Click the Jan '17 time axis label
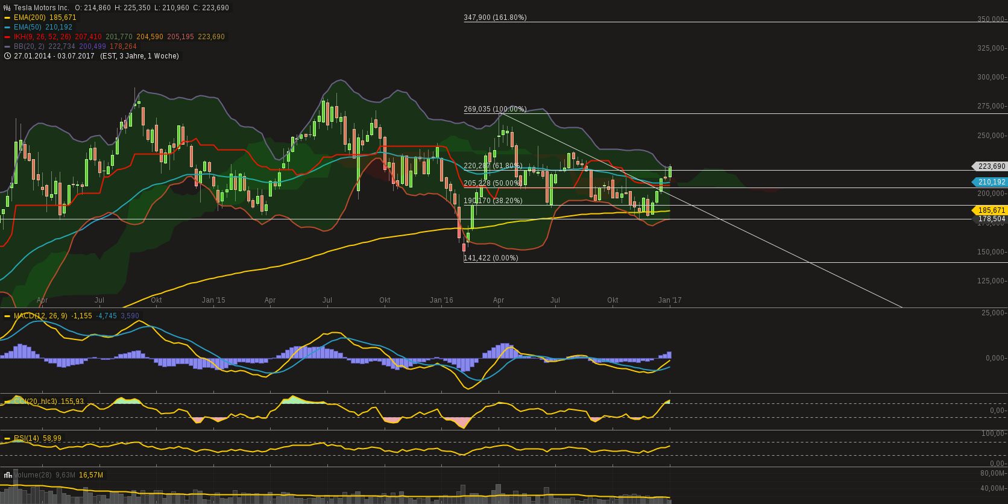 pyautogui.click(x=670, y=300)
